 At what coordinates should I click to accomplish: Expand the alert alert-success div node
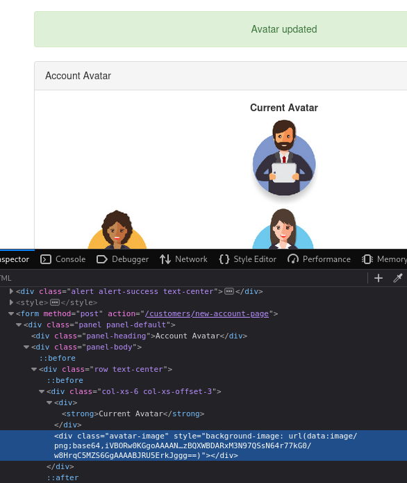pos(11,291)
